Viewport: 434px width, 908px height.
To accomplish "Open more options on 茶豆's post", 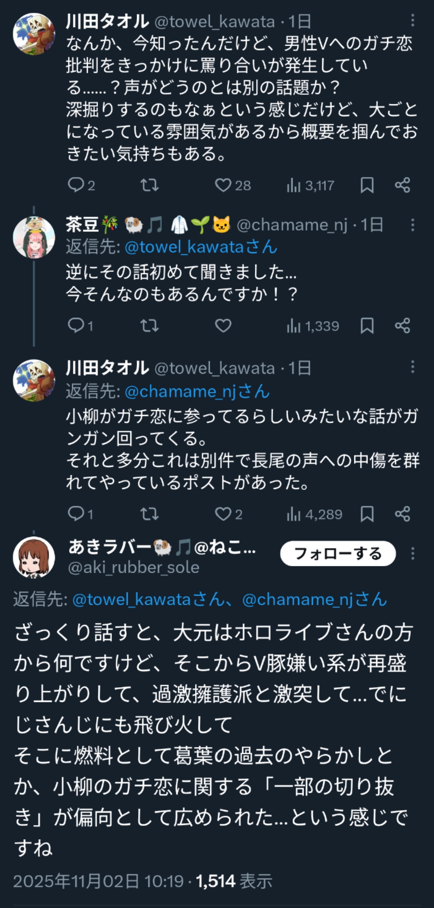I will pyautogui.click(x=413, y=225).
